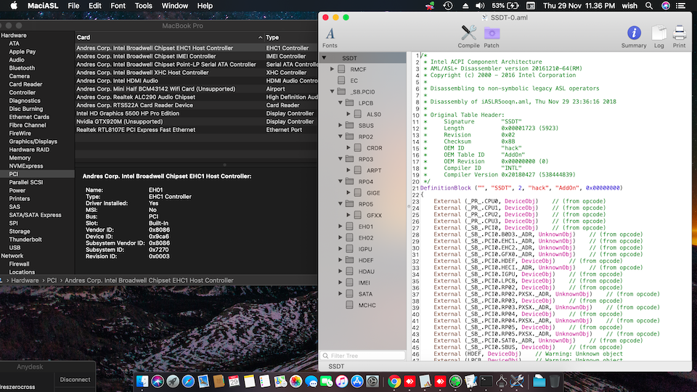Select the MCHC tree item

(367, 305)
